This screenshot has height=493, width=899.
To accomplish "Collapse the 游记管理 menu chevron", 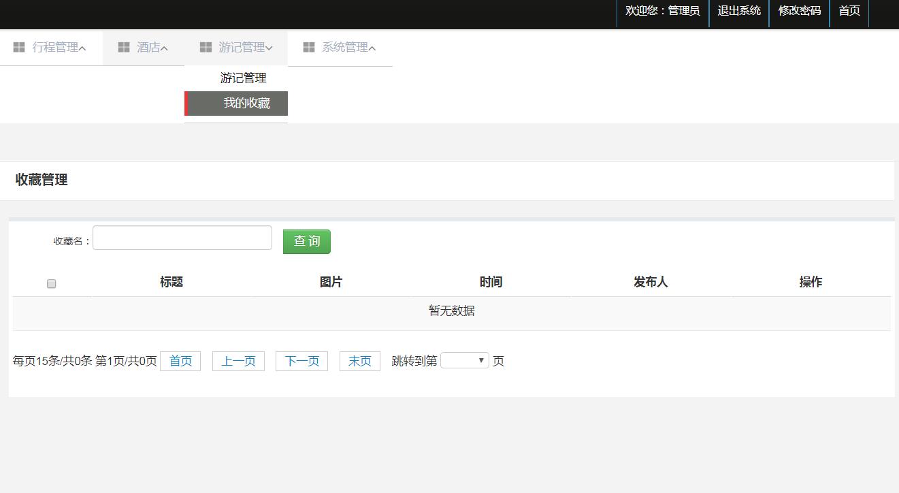I will tap(269, 48).
